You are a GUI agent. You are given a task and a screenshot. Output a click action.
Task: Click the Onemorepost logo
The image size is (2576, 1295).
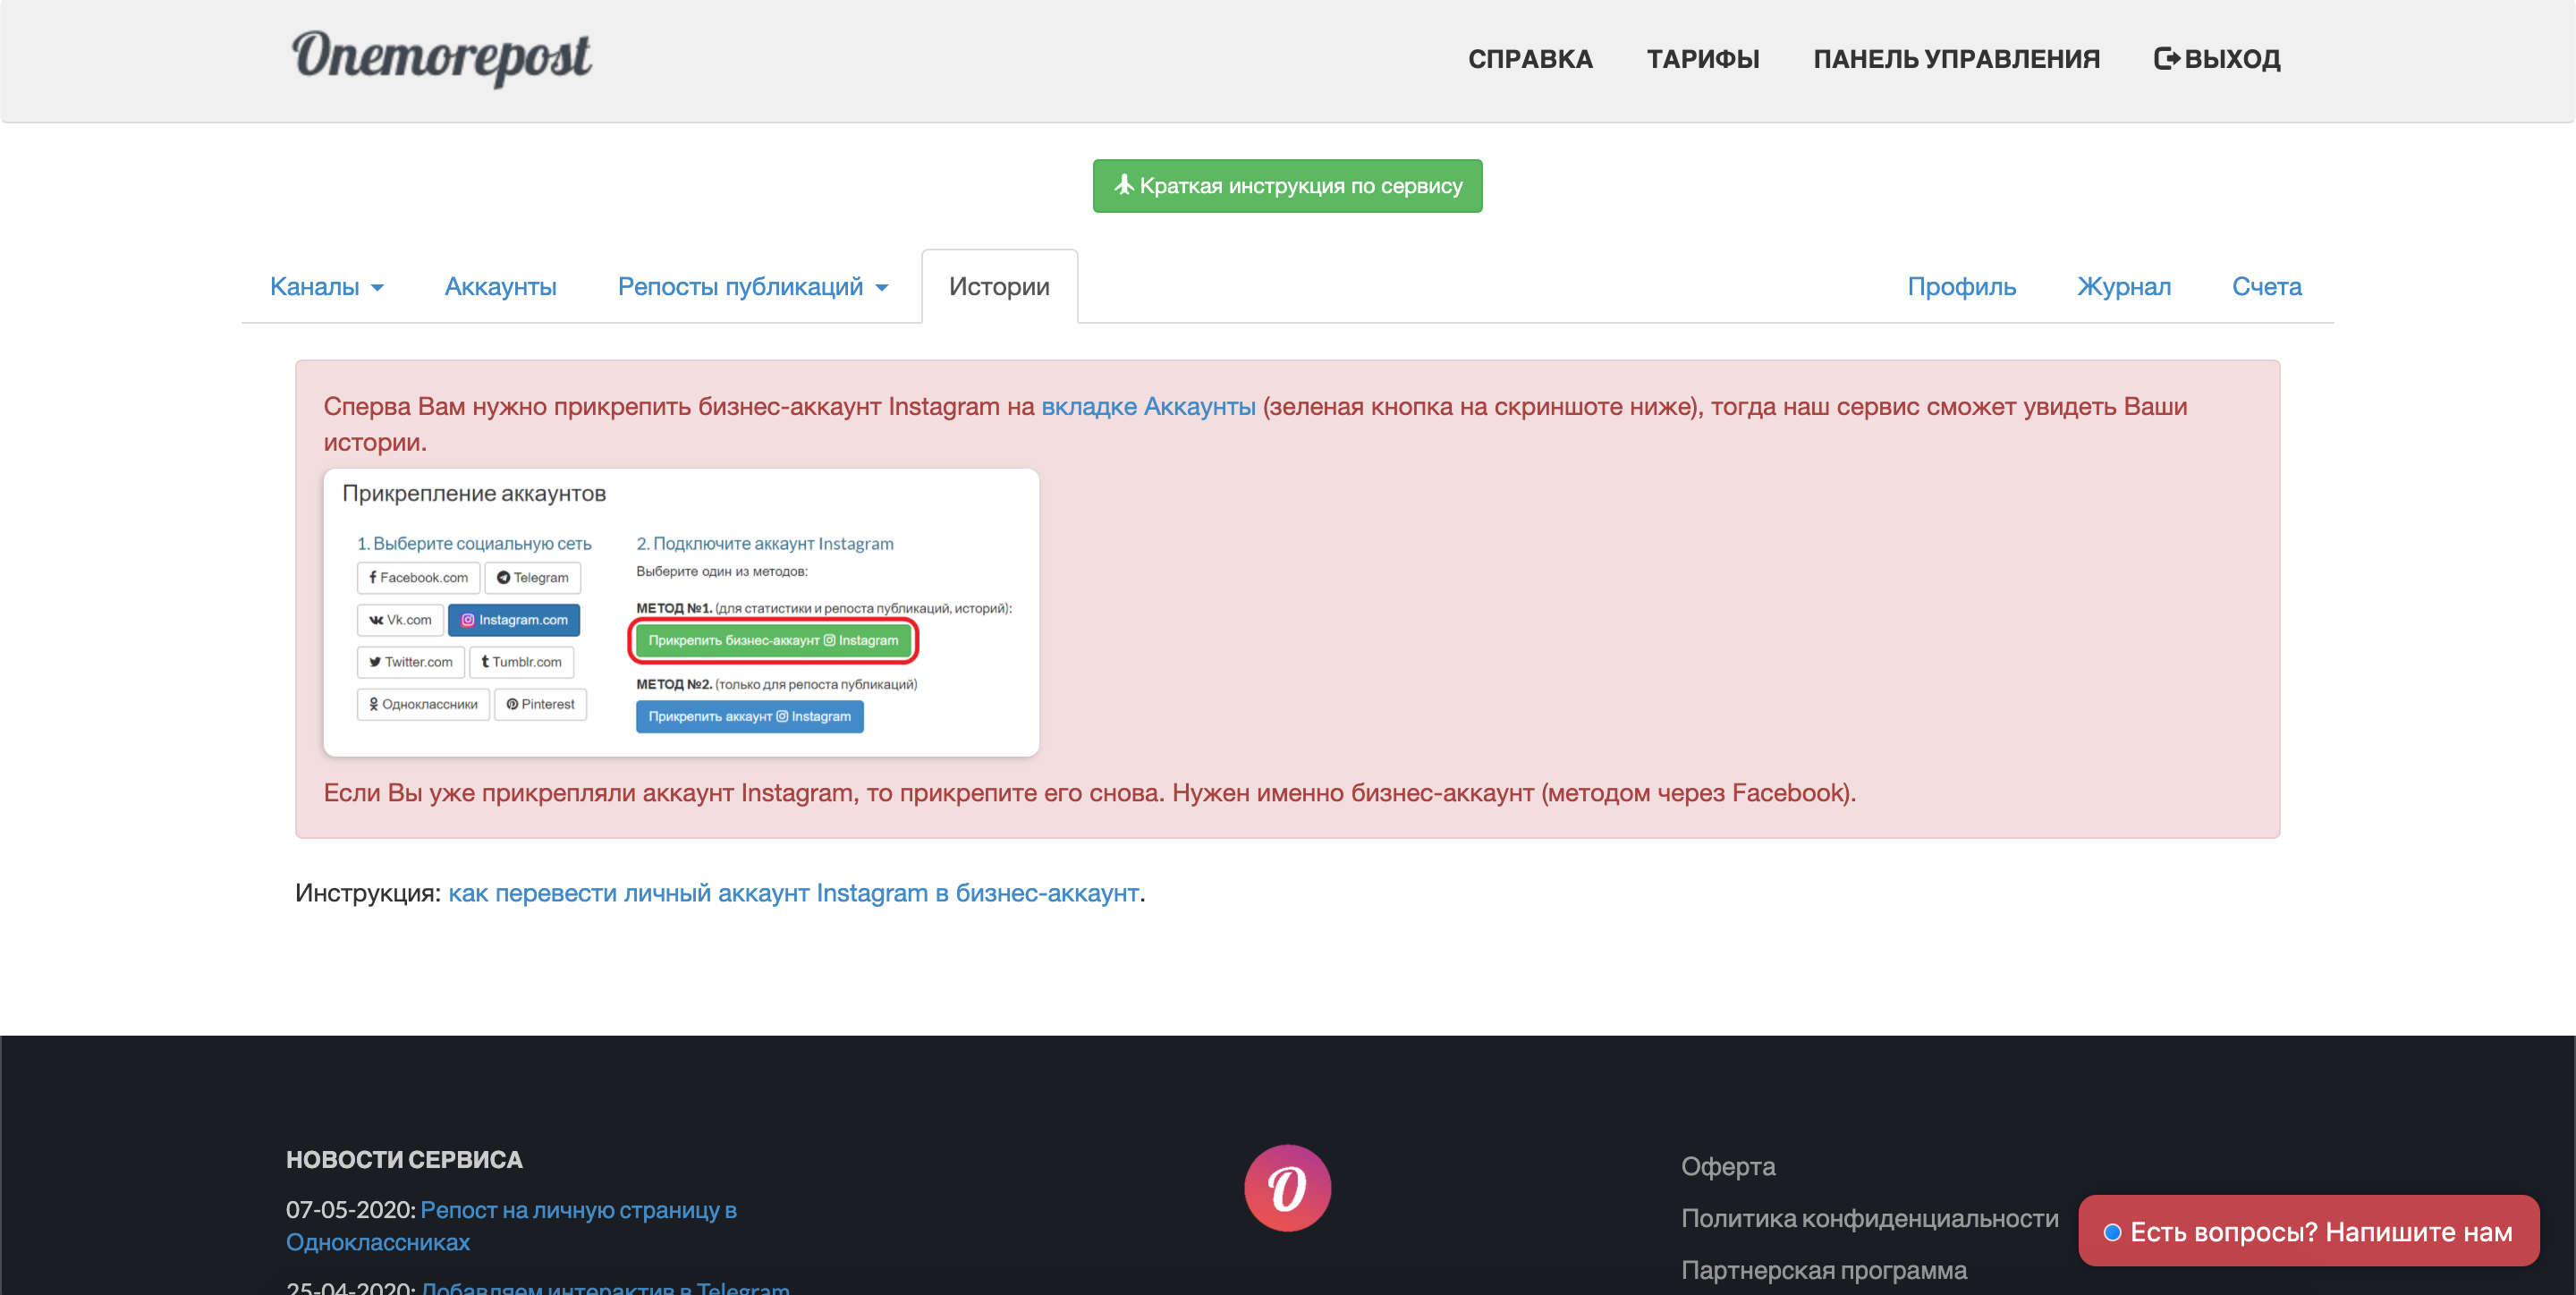pos(441,57)
